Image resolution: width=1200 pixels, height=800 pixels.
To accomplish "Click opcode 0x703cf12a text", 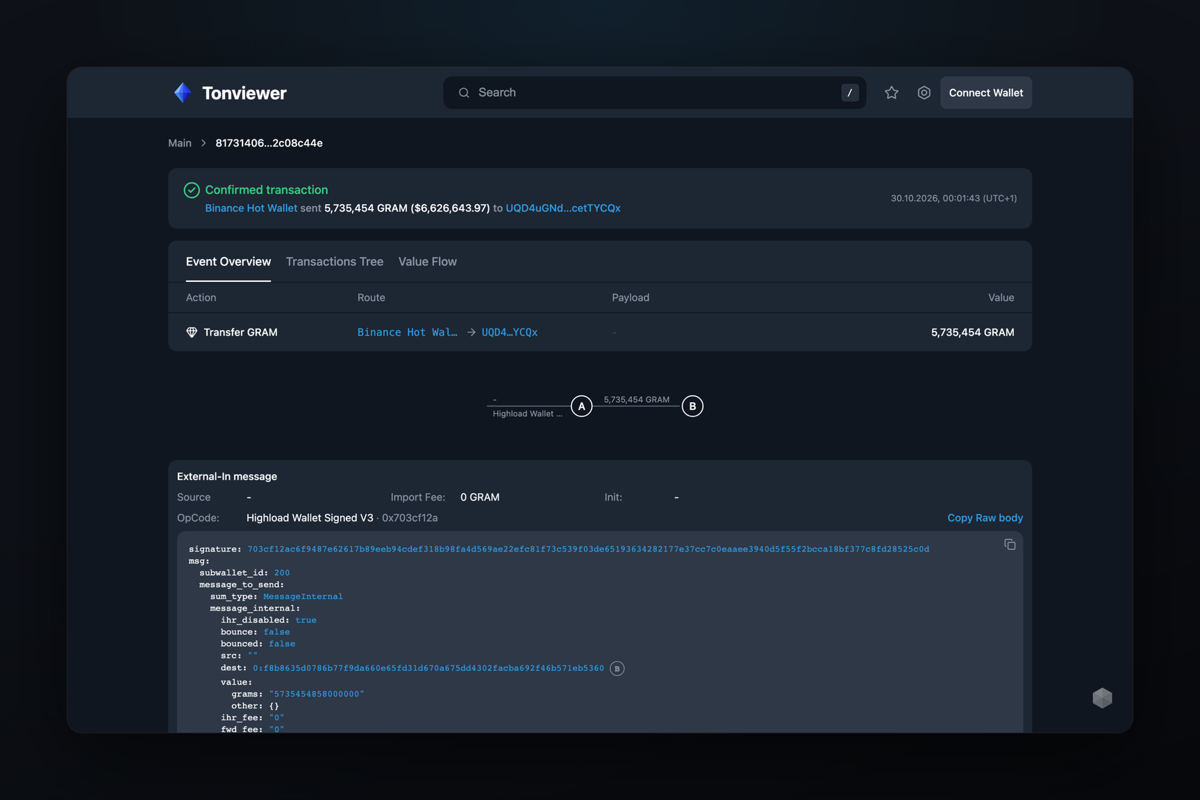I will click(410, 518).
